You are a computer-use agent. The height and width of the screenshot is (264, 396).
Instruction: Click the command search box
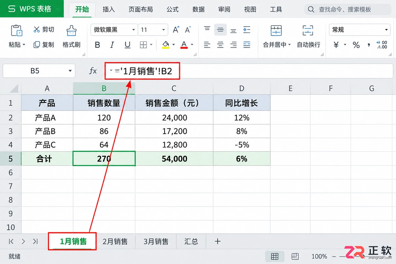point(348,9)
